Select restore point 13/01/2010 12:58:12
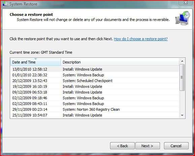This screenshot has height=156, width=195. point(95,69)
